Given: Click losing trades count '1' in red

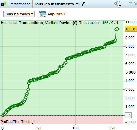Looking at the screenshot, I should (x=117, y=23).
